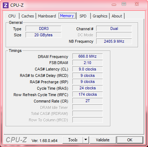Click the CAS# Latency (CL) label
The width and height of the screenshot is (148, 147).
pos(51,69)
